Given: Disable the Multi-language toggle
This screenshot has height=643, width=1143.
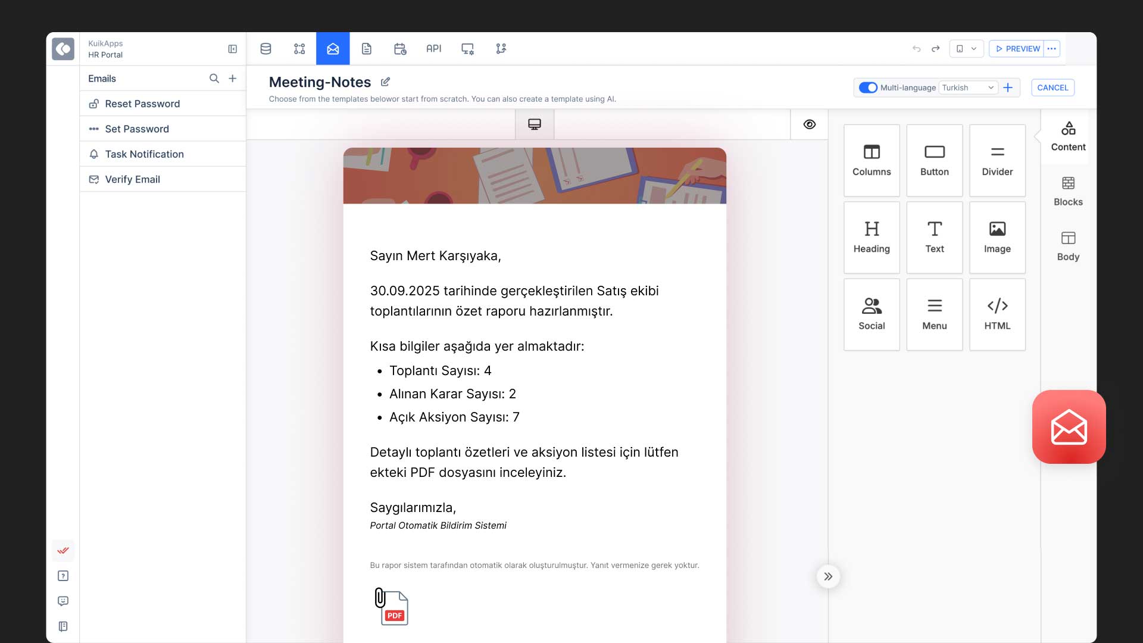Looking at the screenshot, I should coord(867,88).
